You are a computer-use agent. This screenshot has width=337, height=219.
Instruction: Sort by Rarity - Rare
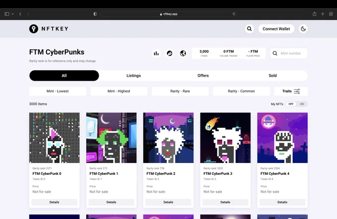180,91
